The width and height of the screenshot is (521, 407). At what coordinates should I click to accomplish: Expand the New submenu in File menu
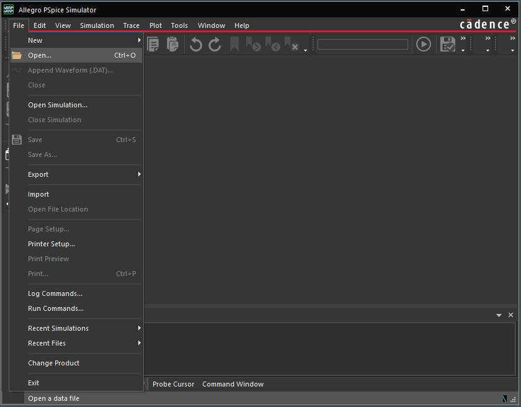(35, 40)
